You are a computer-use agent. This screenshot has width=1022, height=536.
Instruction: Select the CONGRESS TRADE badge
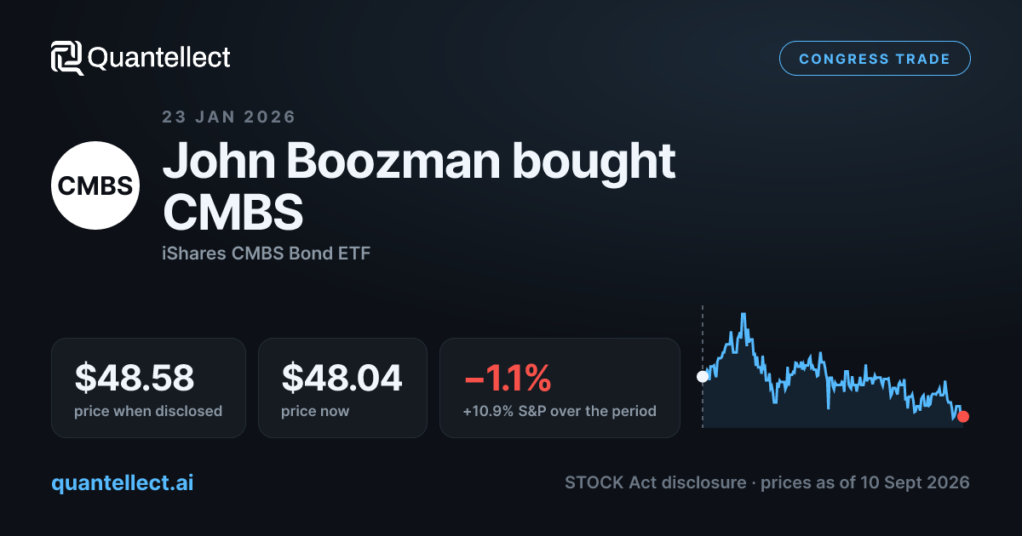[x=875, y=59]
